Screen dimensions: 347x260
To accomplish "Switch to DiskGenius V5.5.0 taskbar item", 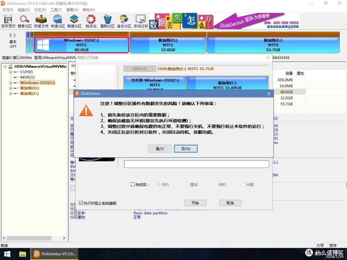I will (x=54, y=254).
